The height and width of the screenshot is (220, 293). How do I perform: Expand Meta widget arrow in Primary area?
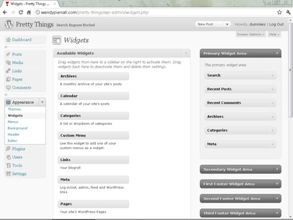pyautogui.click(x=273, y=144)
